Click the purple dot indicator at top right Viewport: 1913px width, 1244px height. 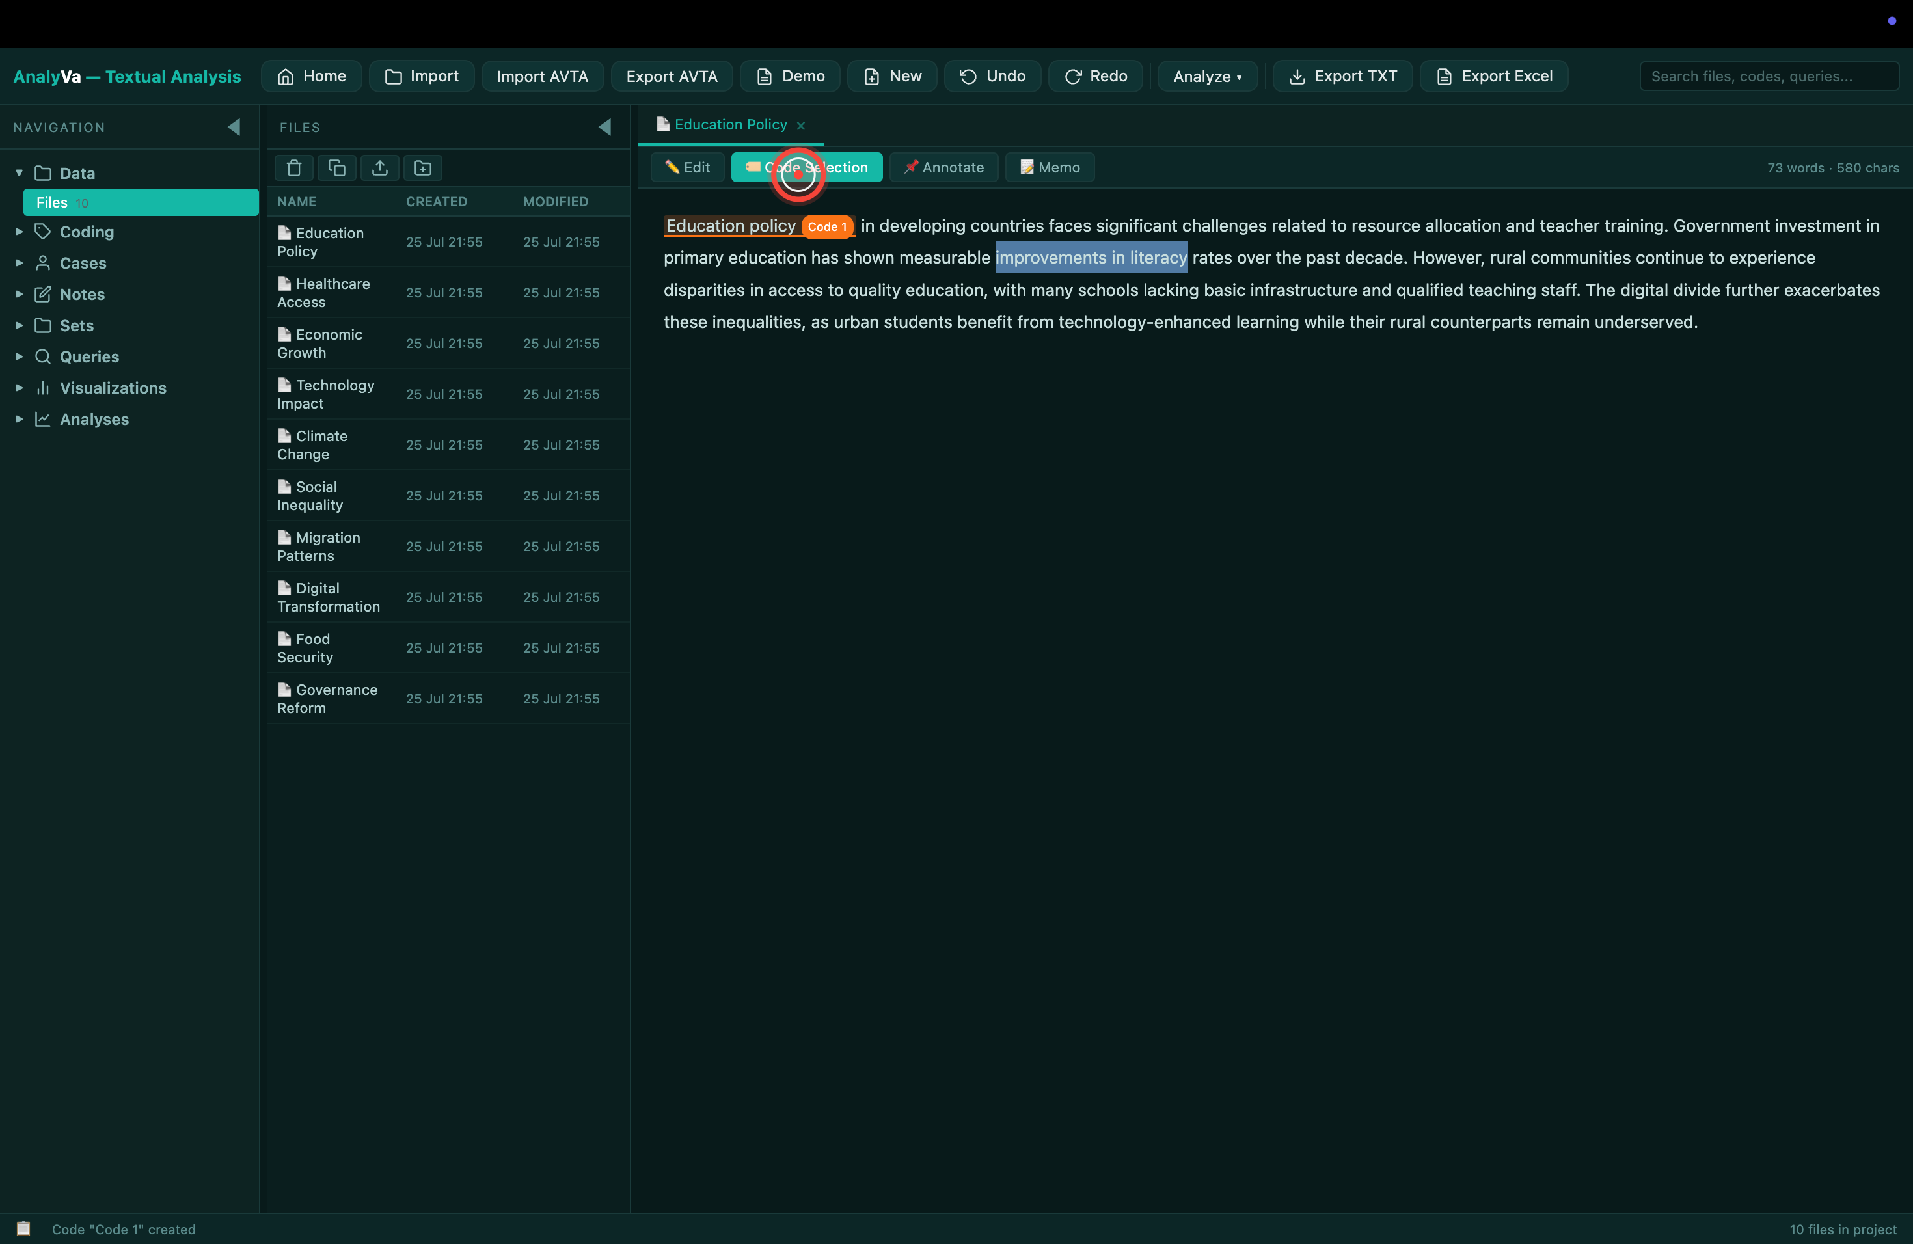point(1892,21)
